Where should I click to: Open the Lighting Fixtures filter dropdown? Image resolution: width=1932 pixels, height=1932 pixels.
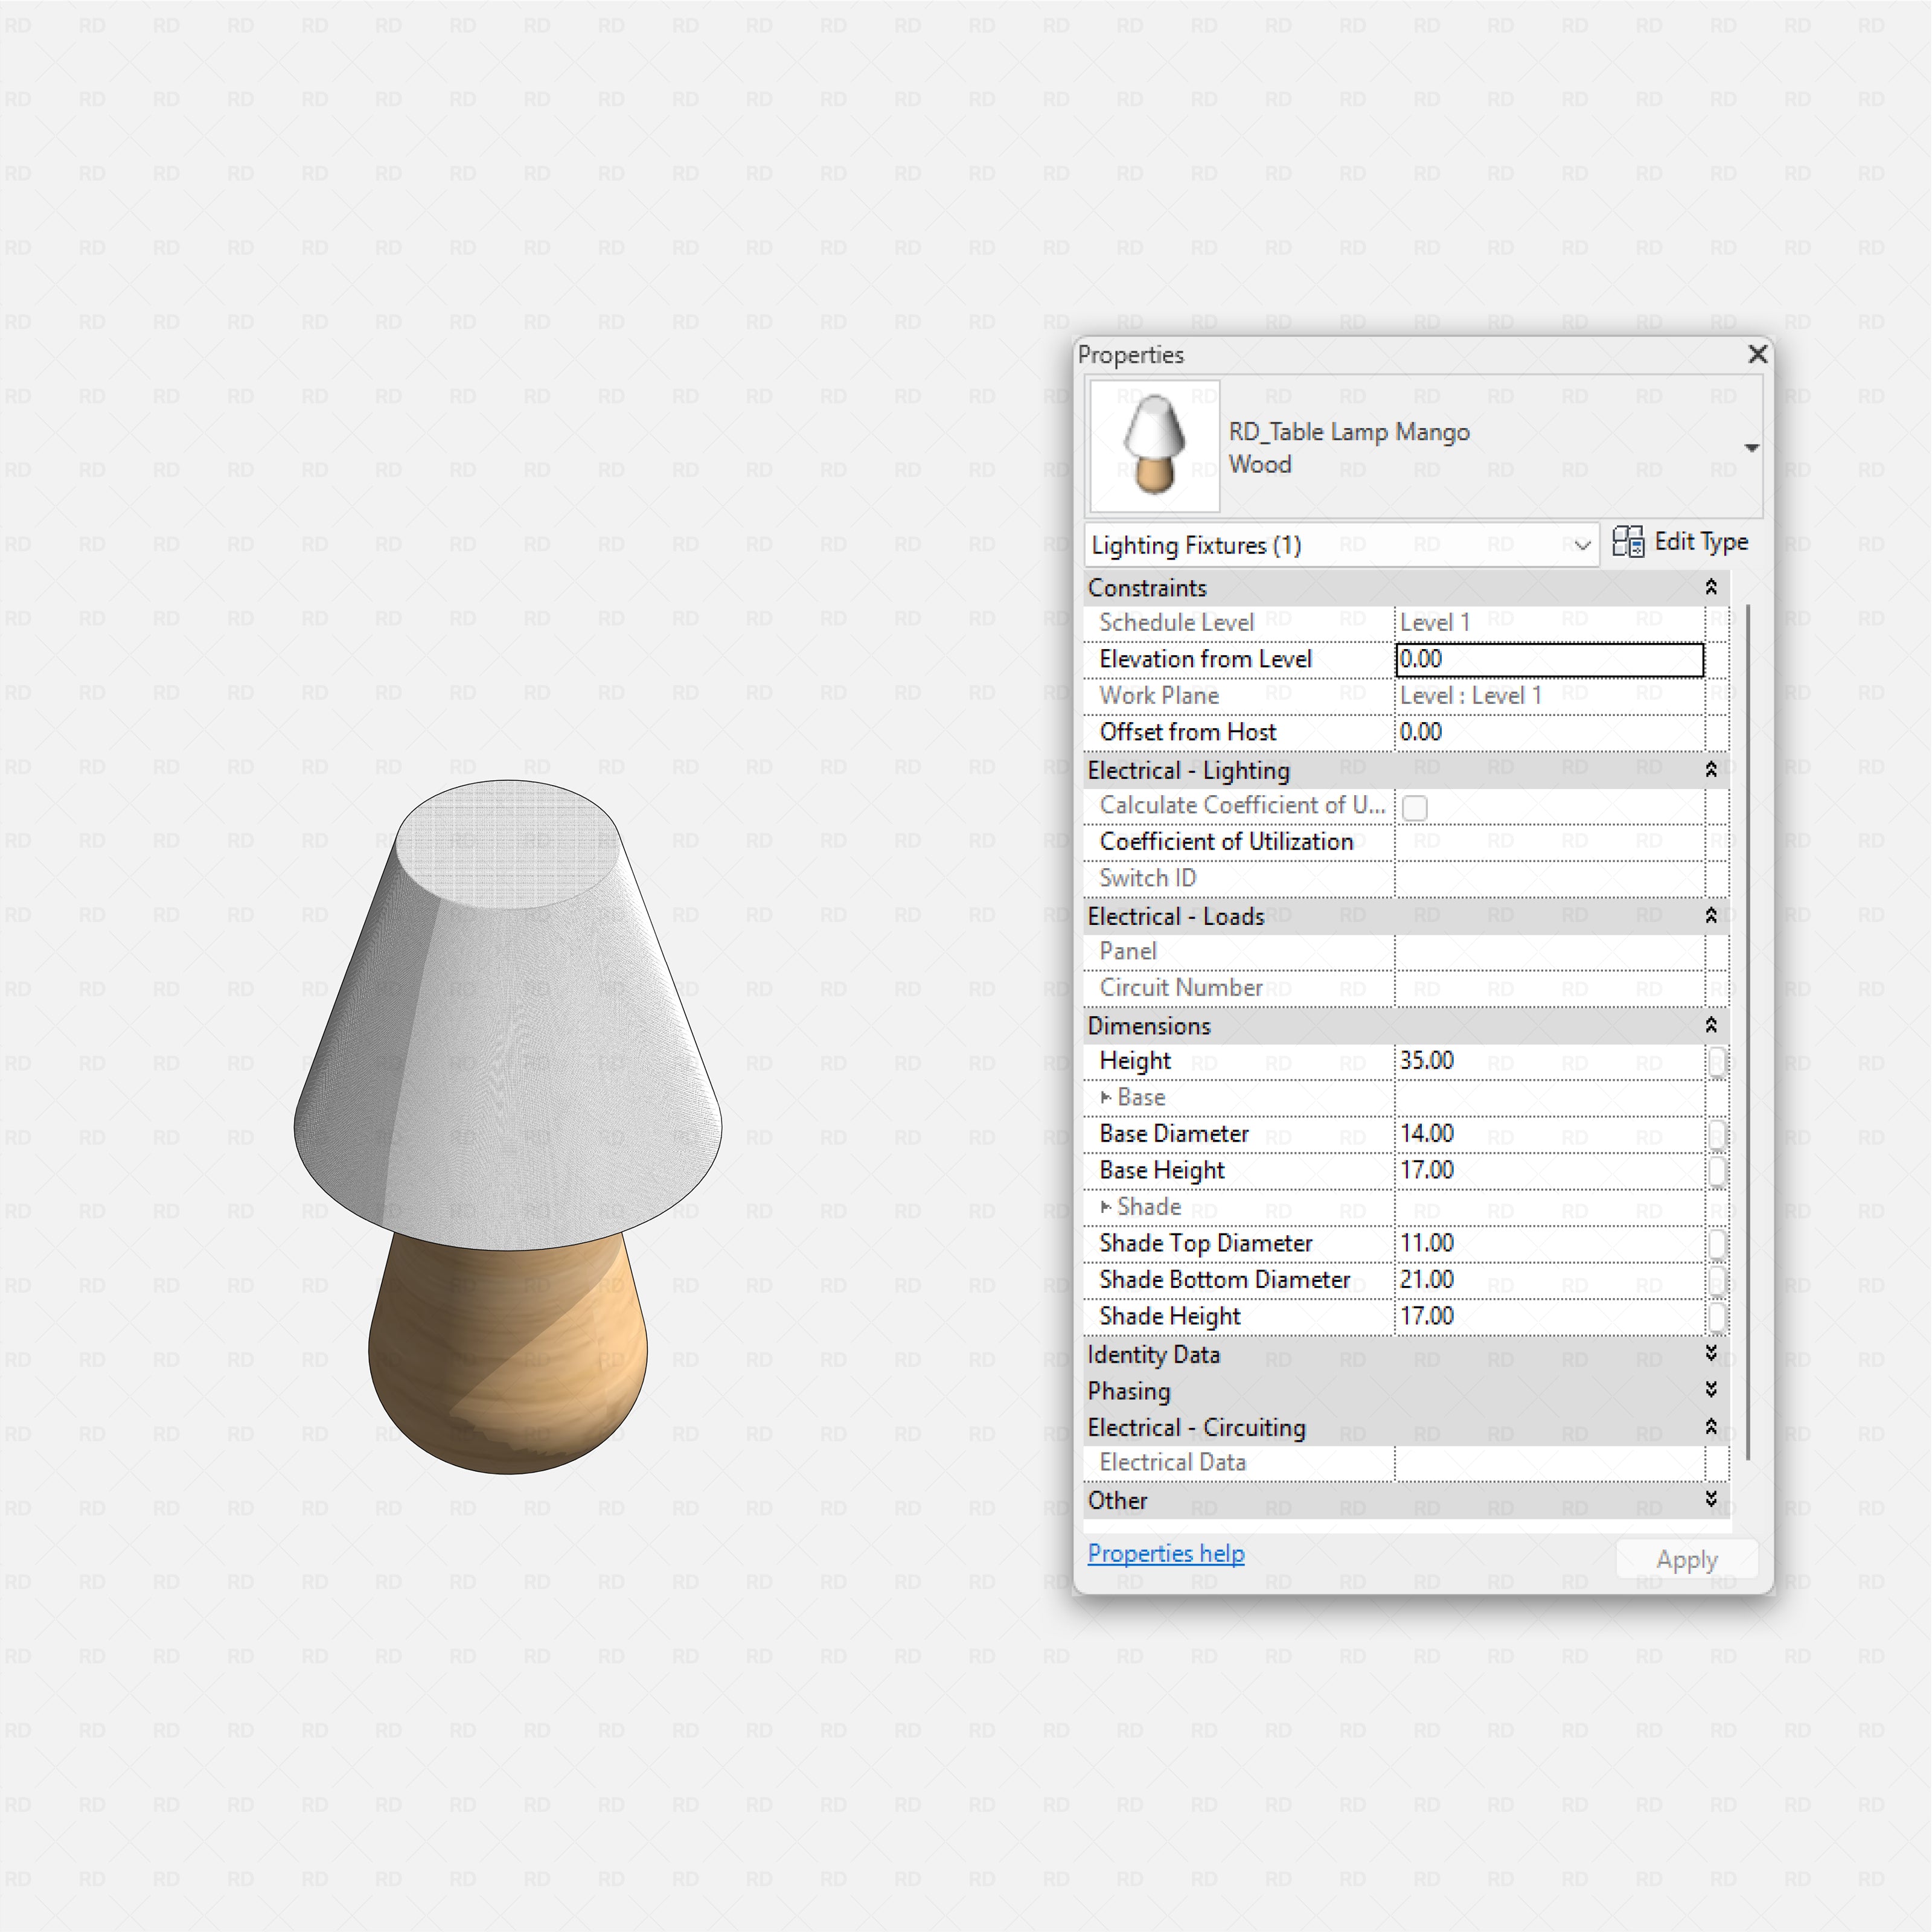coord(1582,545)
